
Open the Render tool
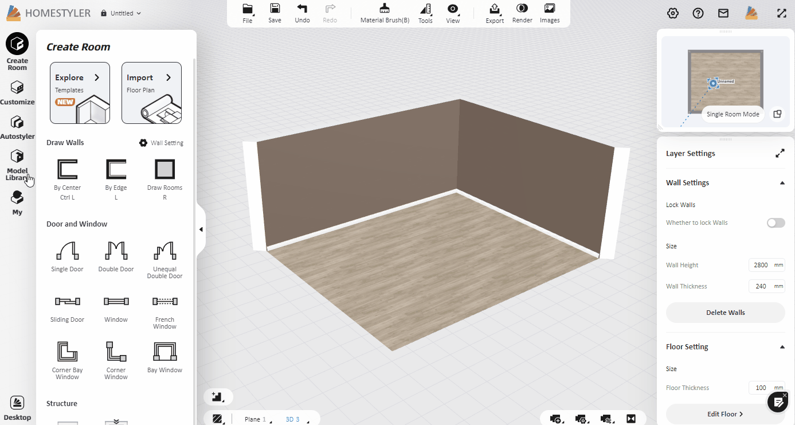coord(522,13)
